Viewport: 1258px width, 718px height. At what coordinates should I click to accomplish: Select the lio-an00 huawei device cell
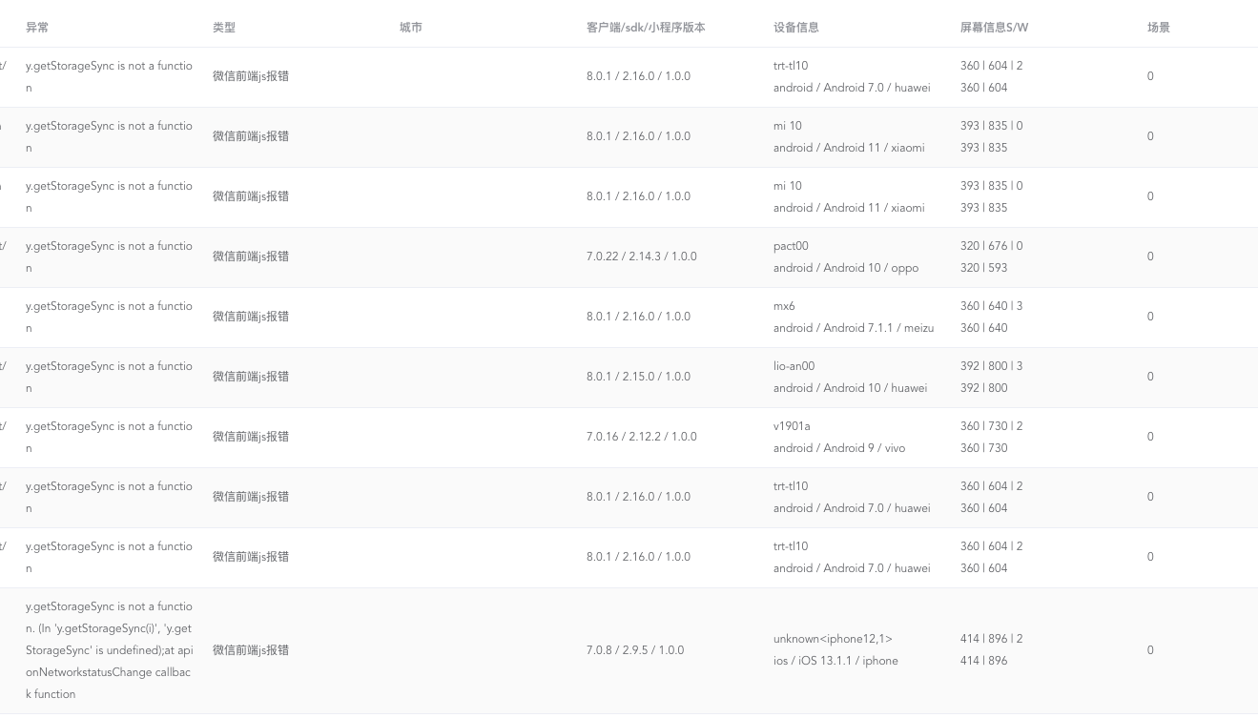click(x=850, y=377)
